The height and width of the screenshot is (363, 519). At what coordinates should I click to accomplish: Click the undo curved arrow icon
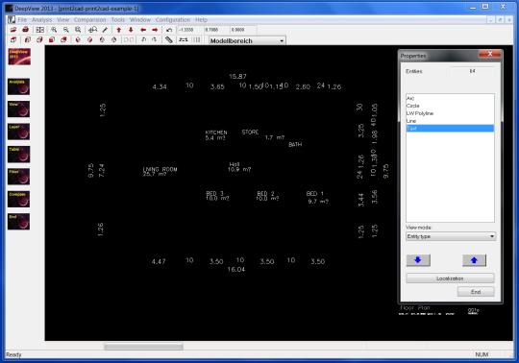(169, 30)
